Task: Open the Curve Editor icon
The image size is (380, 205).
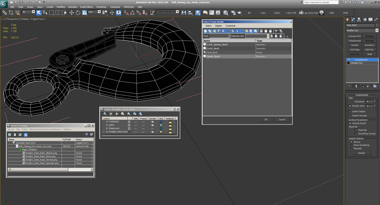Action: pos(212,13)
